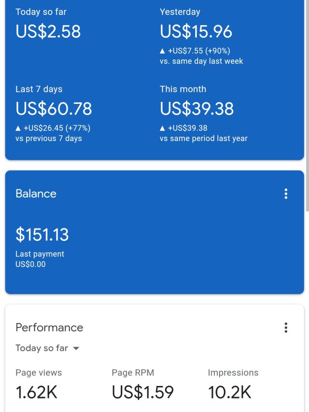Click the $151.13 balance amount
This screenshot has height=412, width=309.
tap(42, 235)
